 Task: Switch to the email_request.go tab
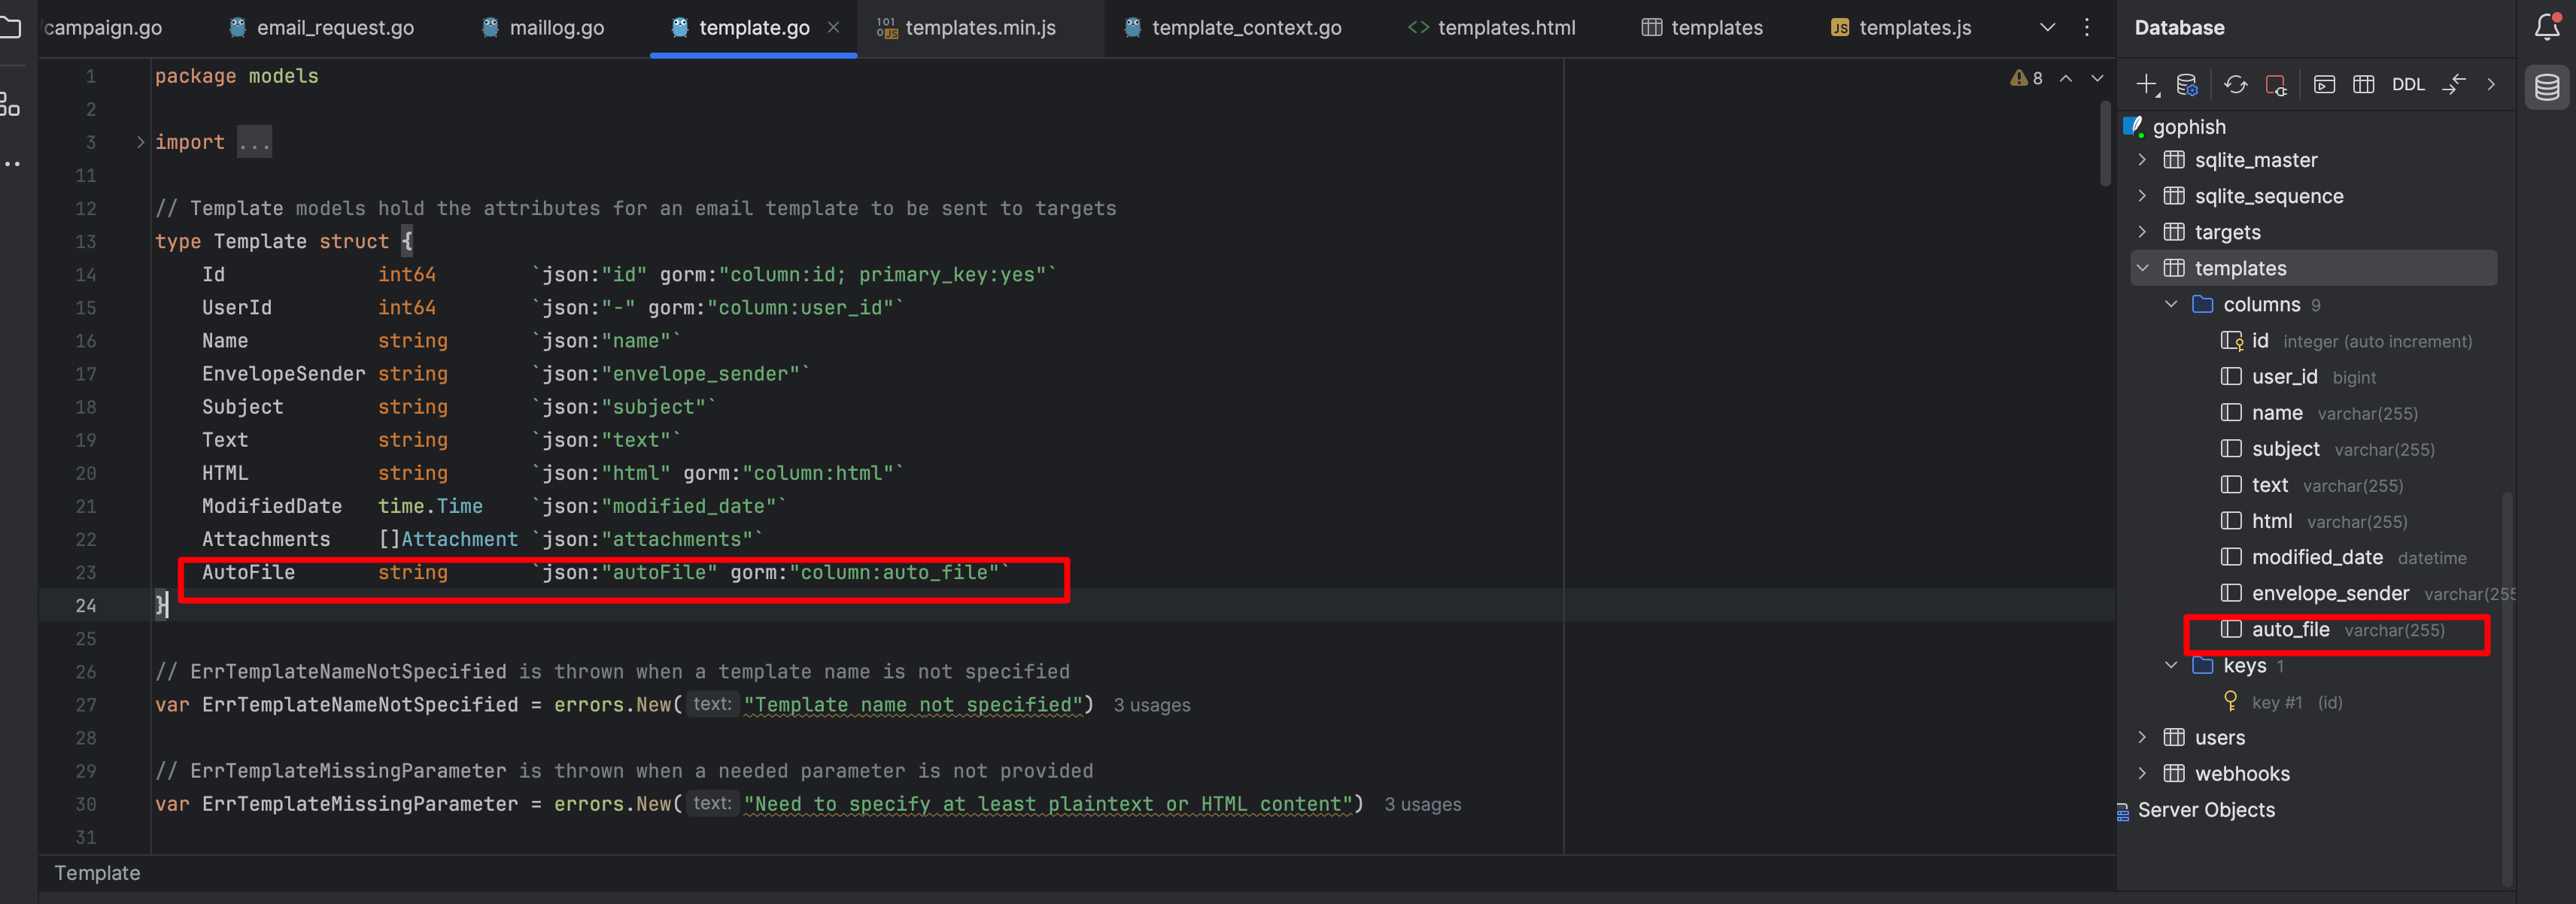click(321, 28)
